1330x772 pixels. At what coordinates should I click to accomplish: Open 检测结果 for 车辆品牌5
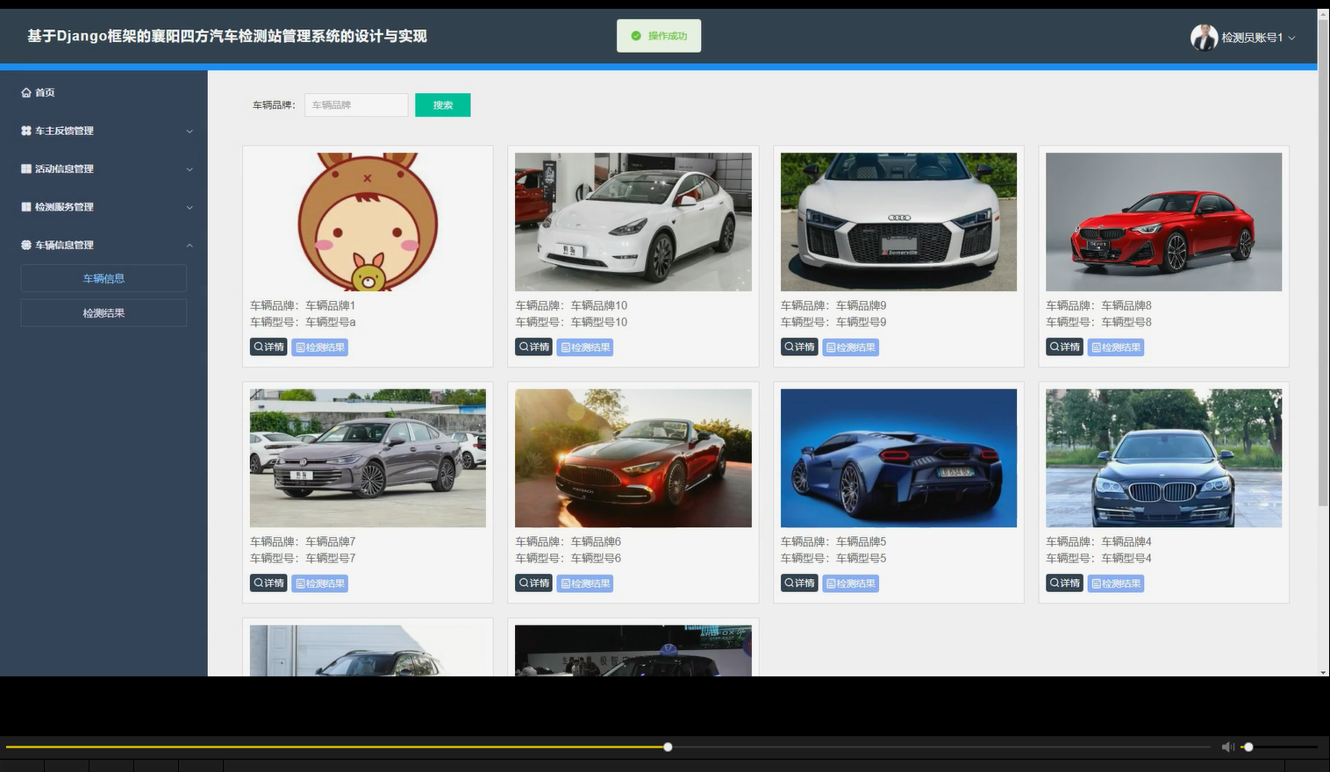851,583
